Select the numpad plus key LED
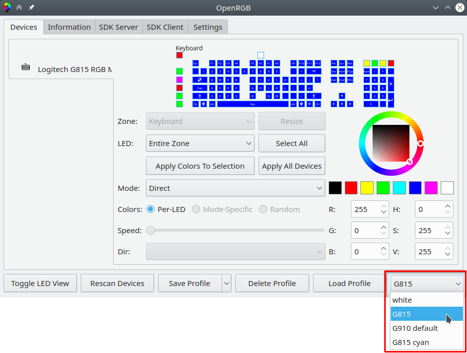467x353 pixels. point(391,84)
